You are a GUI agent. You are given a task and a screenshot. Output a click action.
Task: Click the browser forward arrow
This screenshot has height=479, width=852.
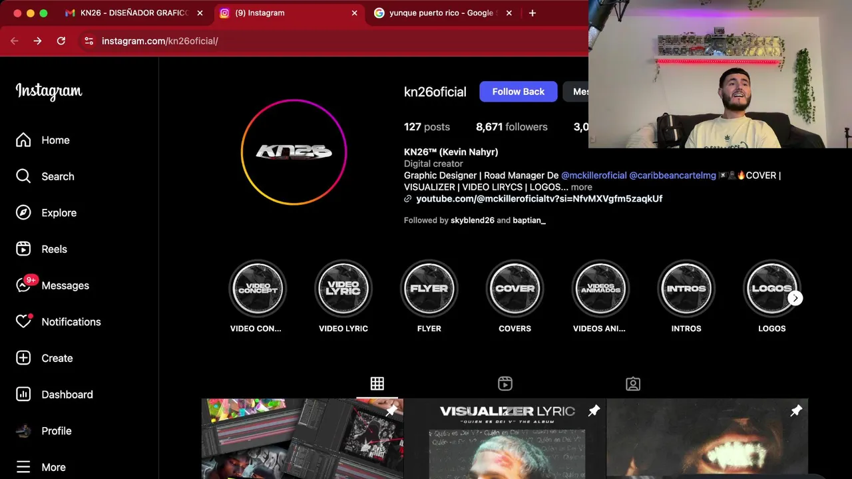coord(37,41)
